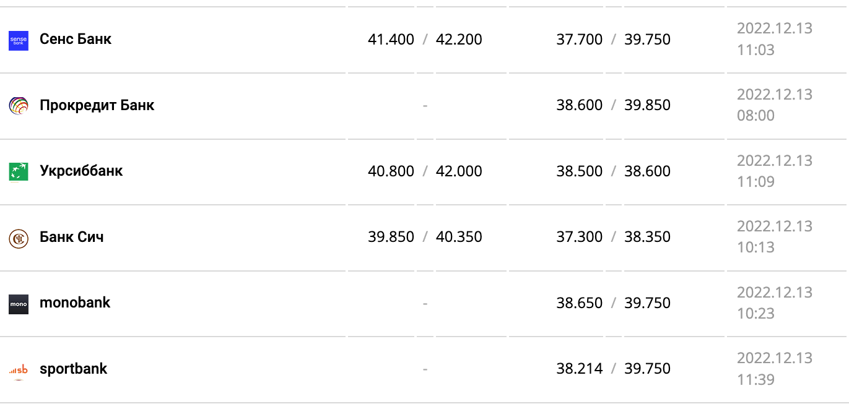Open the Банк Сич name link
The width and height of the screenshot is (849, 404).
[72, 237]
